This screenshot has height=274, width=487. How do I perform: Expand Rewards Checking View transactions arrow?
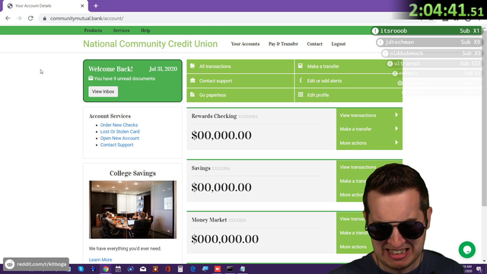click(x=396, y=115)
